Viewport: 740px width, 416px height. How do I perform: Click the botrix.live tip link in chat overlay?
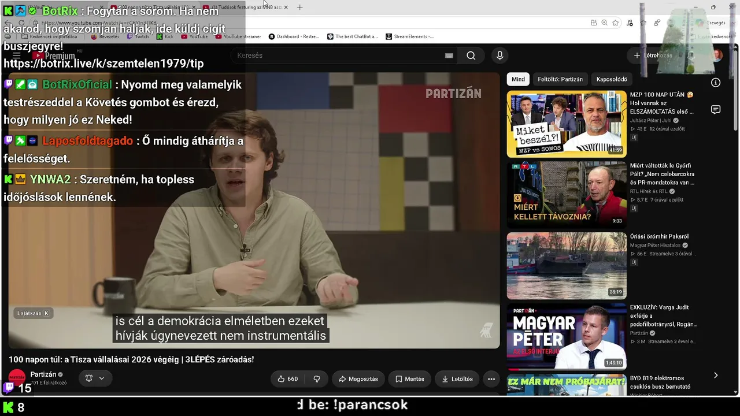[103, 64]
